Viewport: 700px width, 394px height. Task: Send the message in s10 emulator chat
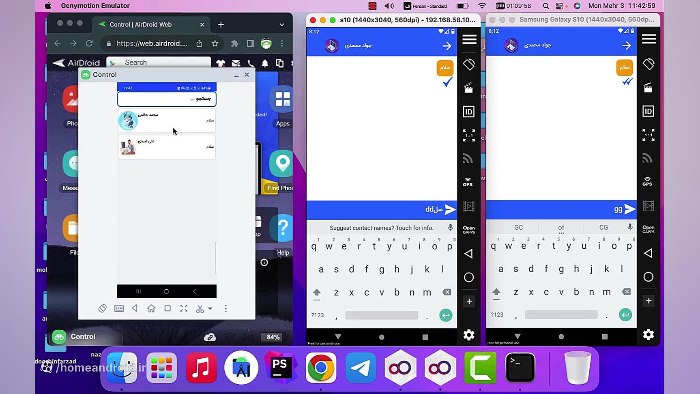click(x=450, y=209)
